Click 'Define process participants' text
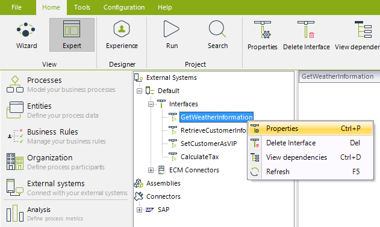 coord(66,167)
